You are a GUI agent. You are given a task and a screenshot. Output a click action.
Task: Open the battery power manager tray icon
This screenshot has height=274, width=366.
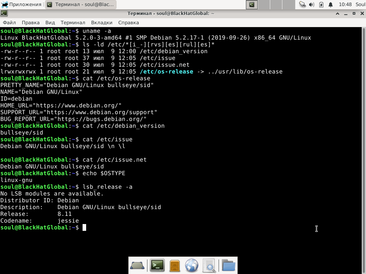click(x=321, y=4)
